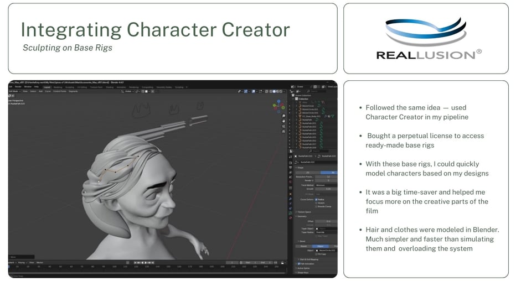Toggle the Radius curve deform checkbox

click(316, 200)
